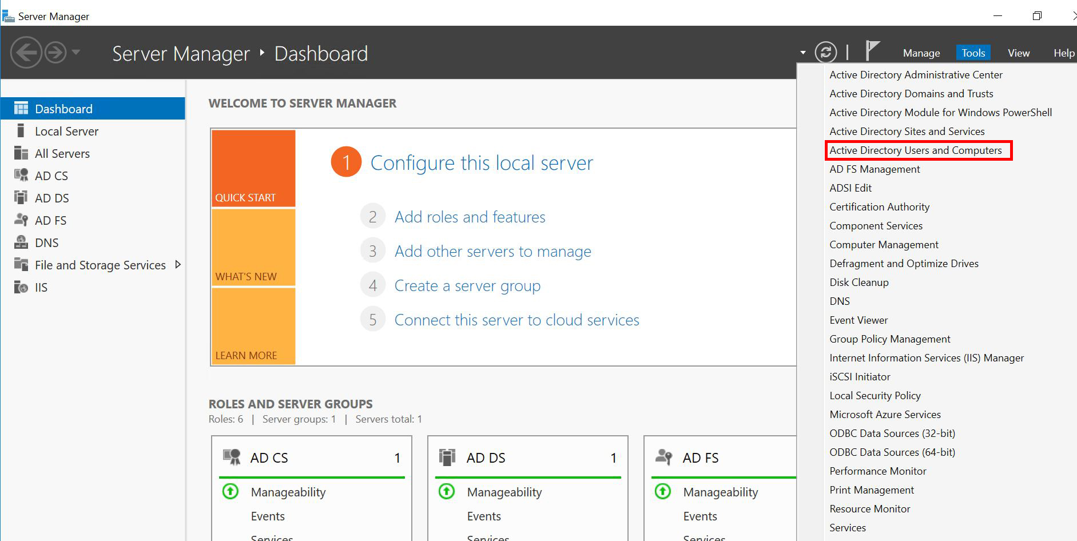Select the DNS sidebar icon

click(x=21, y=242)
